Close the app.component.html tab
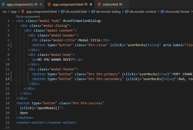 tap(91, 4)
